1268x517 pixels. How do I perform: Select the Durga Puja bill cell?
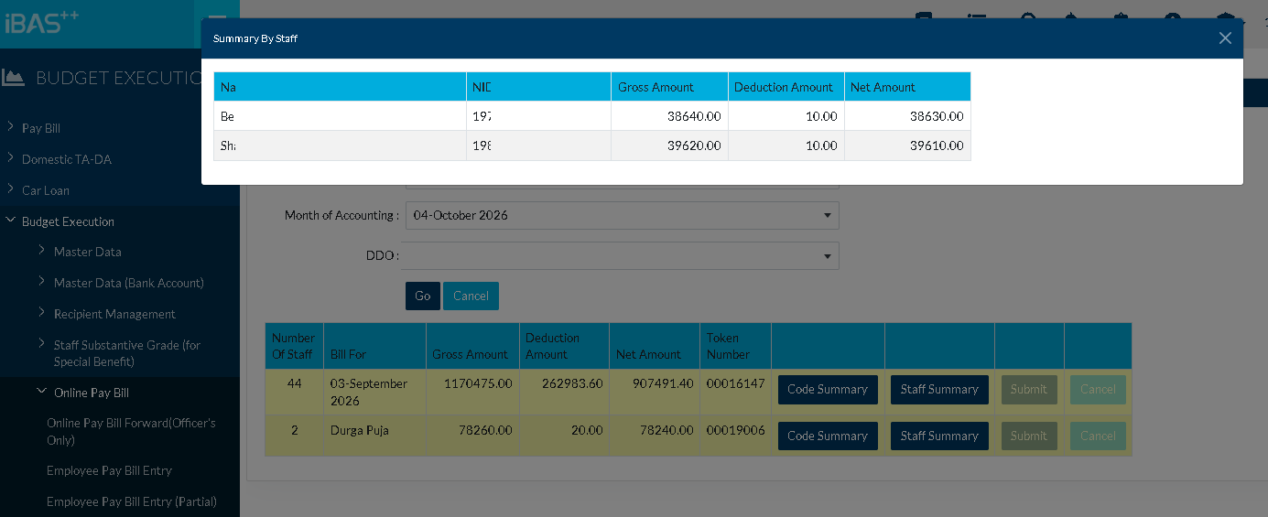(x=374, y=436)
